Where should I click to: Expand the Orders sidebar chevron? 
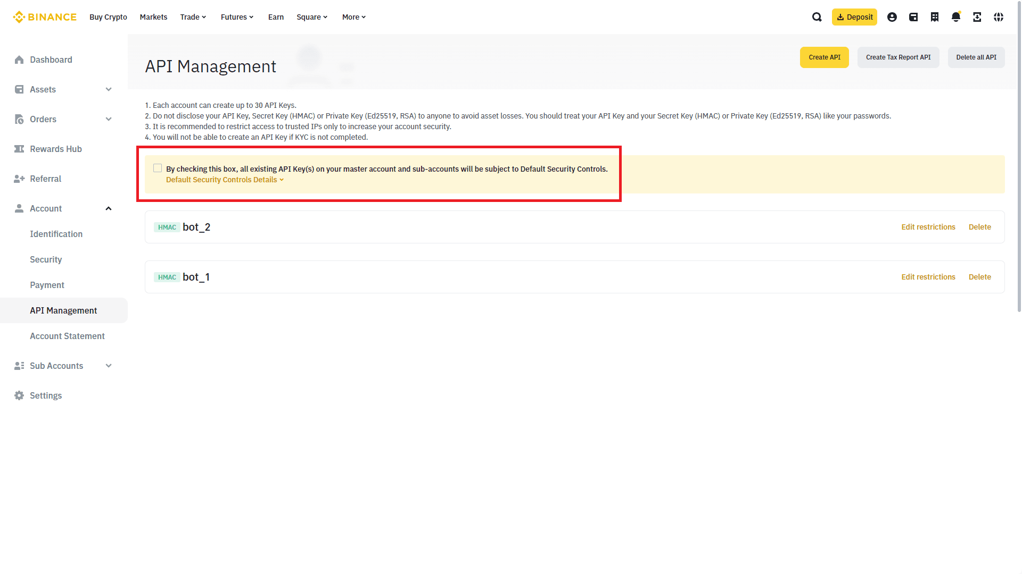click(109, 119)
